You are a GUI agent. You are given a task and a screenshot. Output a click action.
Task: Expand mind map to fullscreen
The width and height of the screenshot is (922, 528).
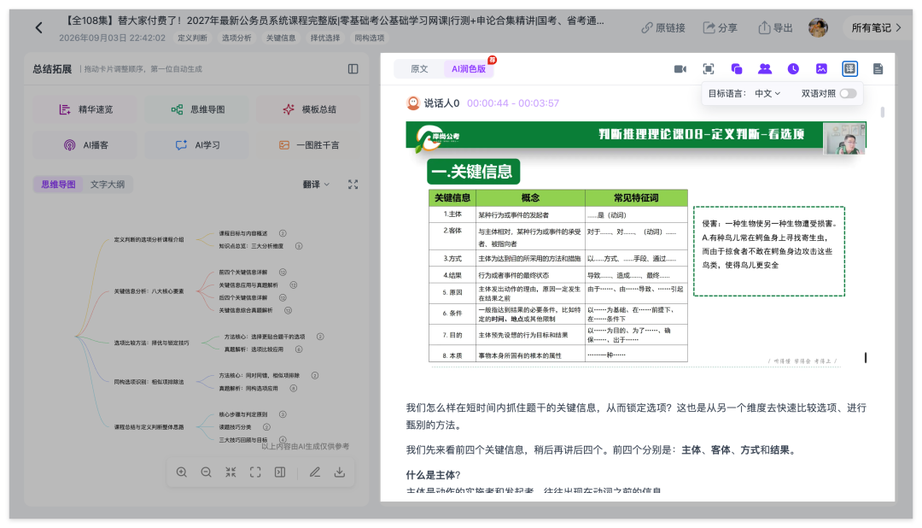coord(353,185)
